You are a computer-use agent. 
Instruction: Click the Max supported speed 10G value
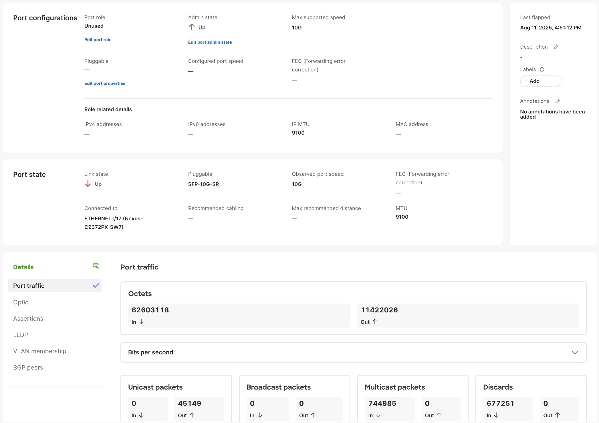pyautogui.click(x=297, y=28)
